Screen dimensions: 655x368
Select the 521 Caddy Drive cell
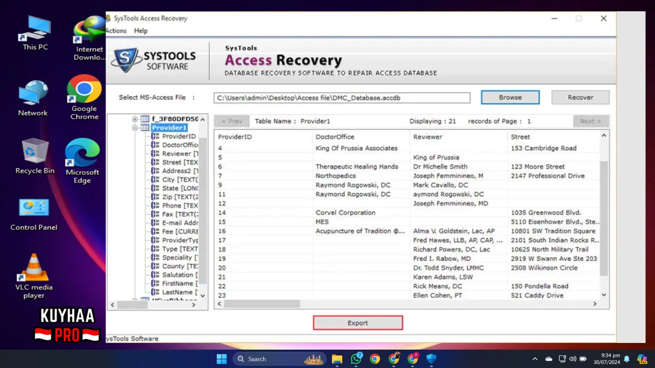click(x=537, y=295)
